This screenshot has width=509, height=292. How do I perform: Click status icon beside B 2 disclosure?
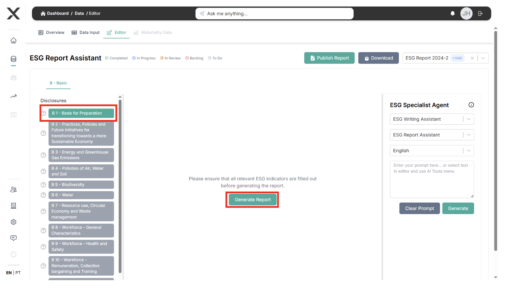43,133
